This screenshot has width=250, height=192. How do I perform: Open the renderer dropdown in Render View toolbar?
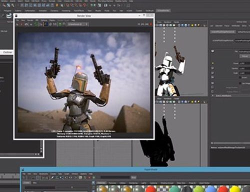click(78, 24)
